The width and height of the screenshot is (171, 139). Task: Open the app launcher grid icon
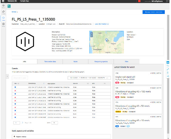[3, 1]
